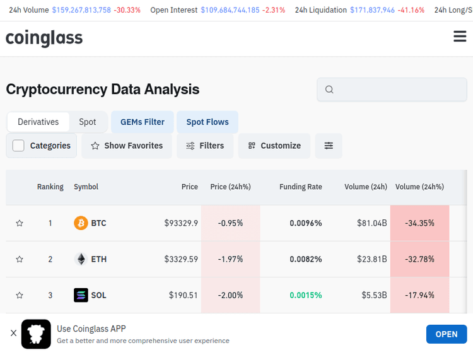Favorite ETH with its star icon
Screen dimensions: 473x355
(x=20, y=259)
